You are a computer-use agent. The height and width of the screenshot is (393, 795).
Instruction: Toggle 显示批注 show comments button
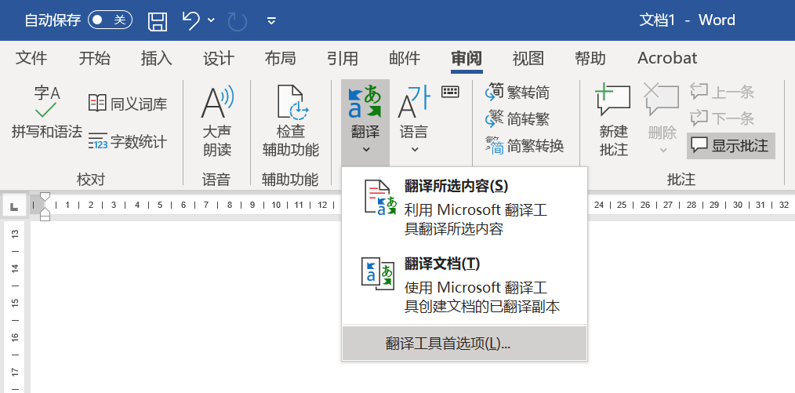coord(731,146)
